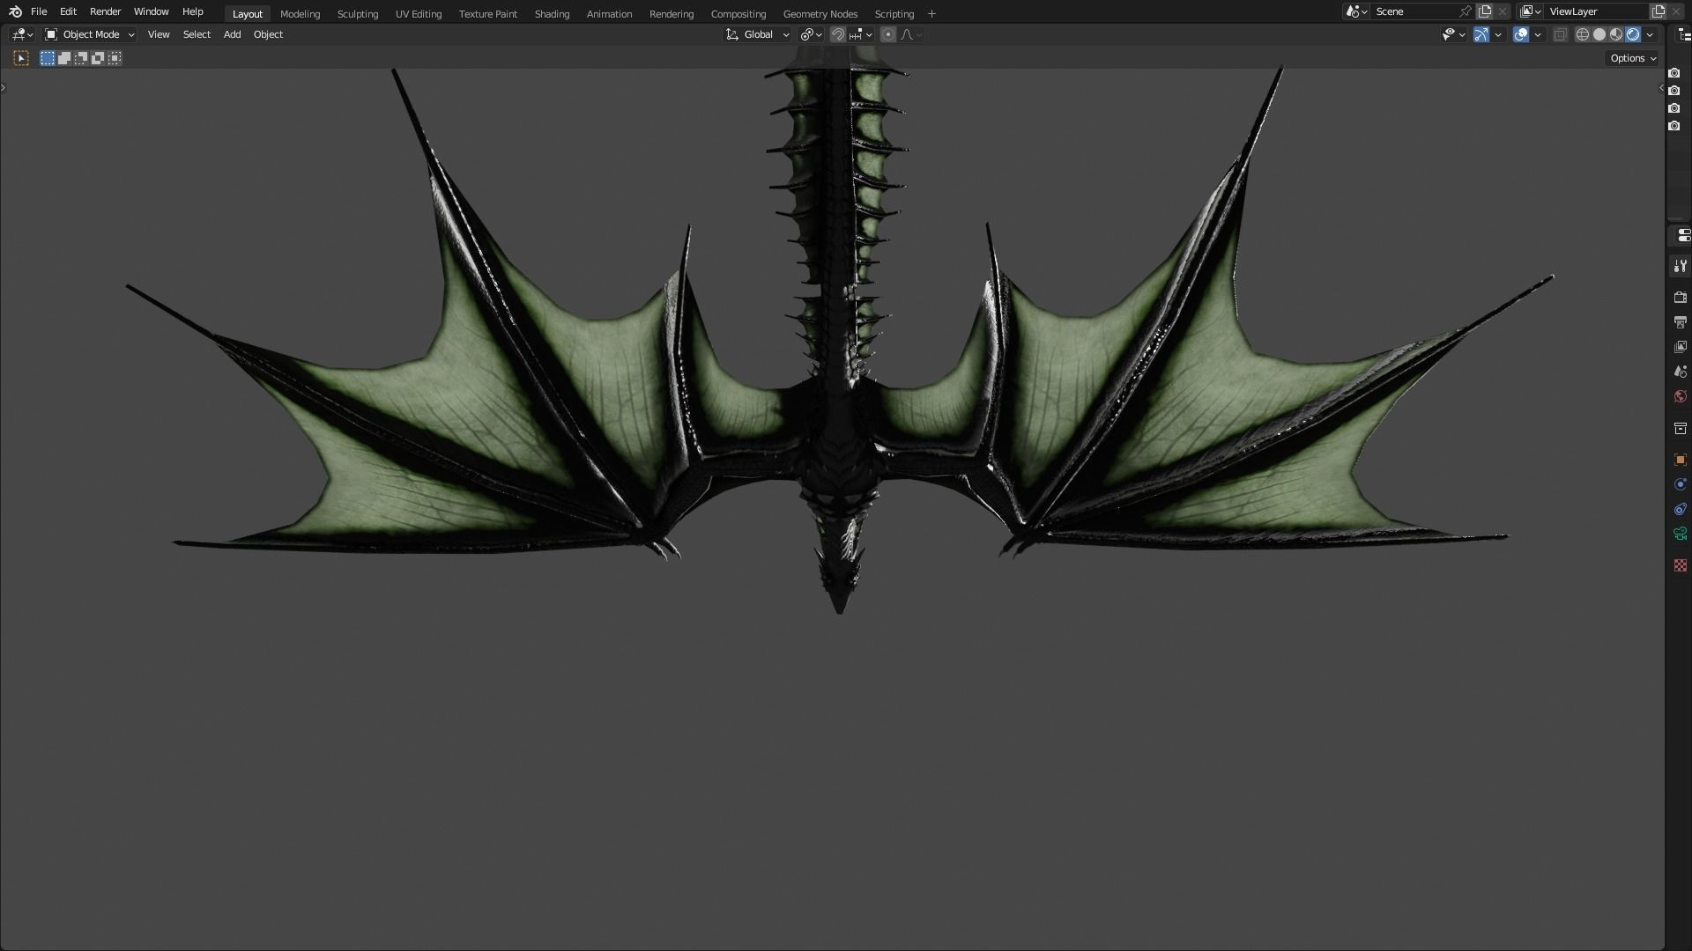The height and width of the screenshot is (951, 1692).
Task: Add a new workspace with plus button
Action: 931,13
